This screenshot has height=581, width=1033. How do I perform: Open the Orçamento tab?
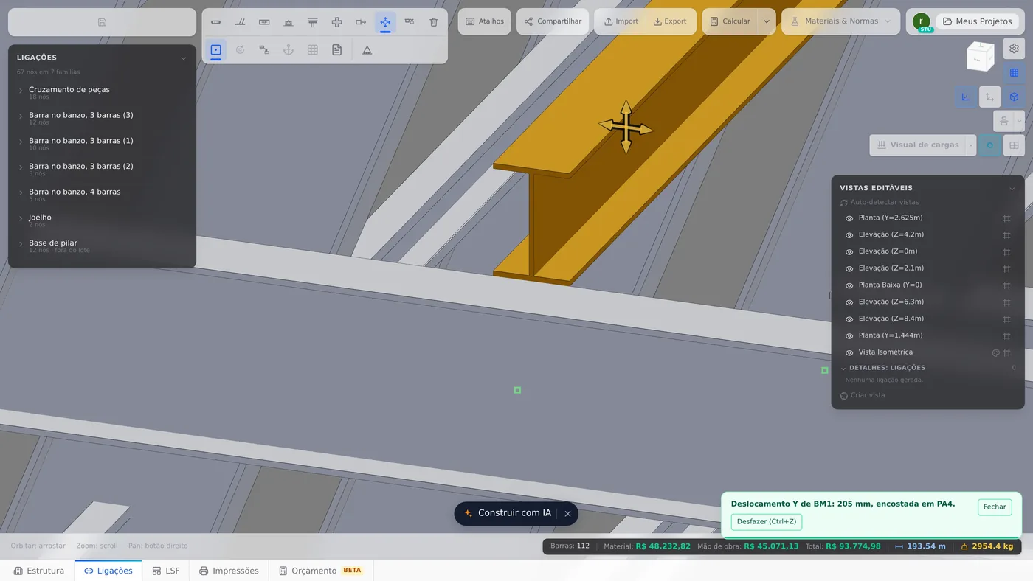point(320,571)
